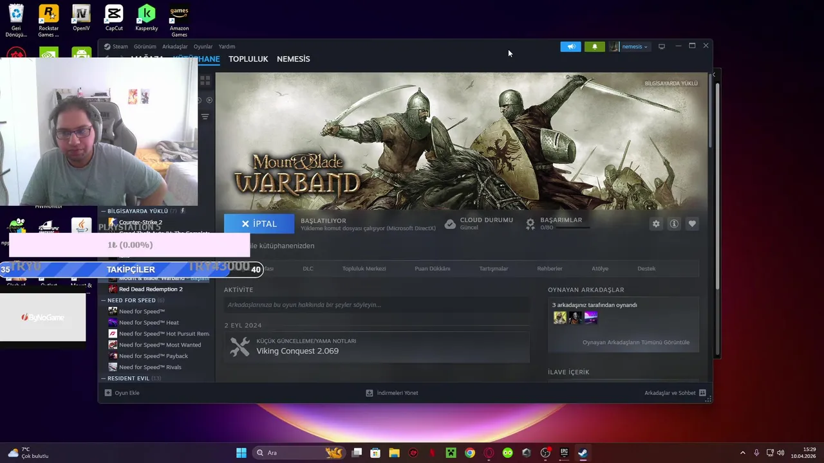Open OBS Studio from taskbar
Screen dimensions: 824x463
(545, 453)
